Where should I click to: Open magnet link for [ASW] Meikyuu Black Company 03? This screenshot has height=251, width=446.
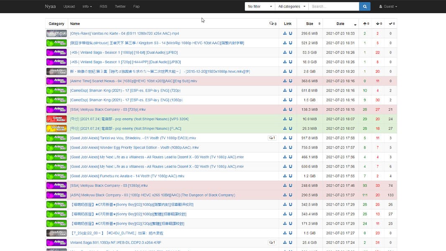[290, 195]
